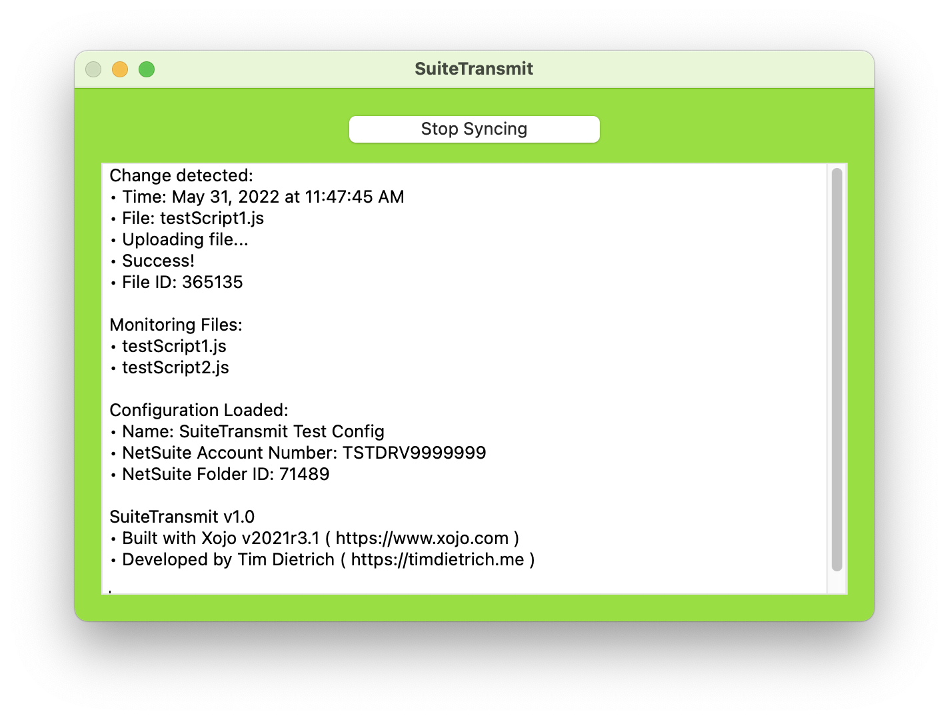Select the 'Success!' log entry

pyautogui.click(x=153, y=261)
